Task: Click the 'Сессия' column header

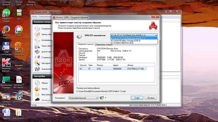Action: 83,65
